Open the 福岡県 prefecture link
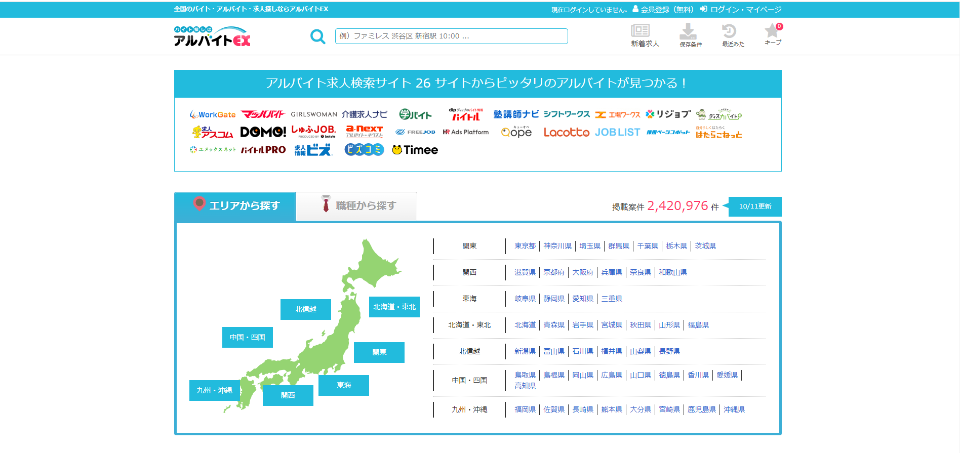This screenshot has height=453, width=960. 525,409
